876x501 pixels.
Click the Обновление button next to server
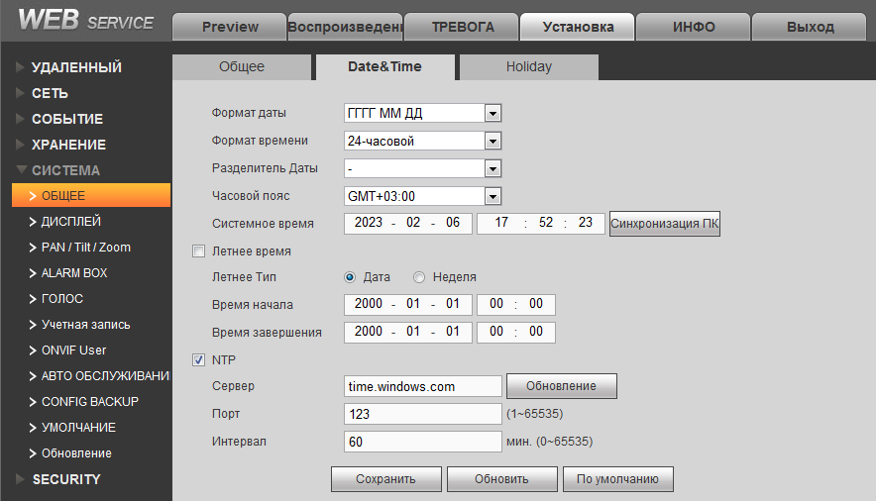562,386
